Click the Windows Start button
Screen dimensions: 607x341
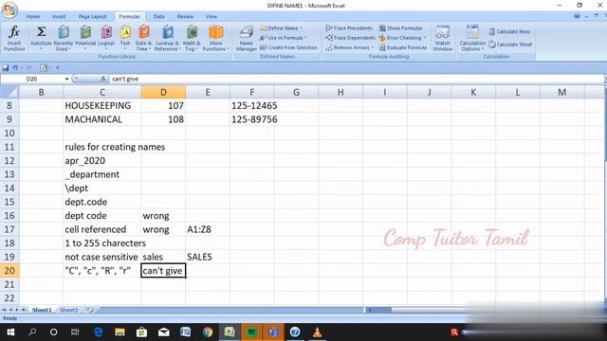coord(10,332)
